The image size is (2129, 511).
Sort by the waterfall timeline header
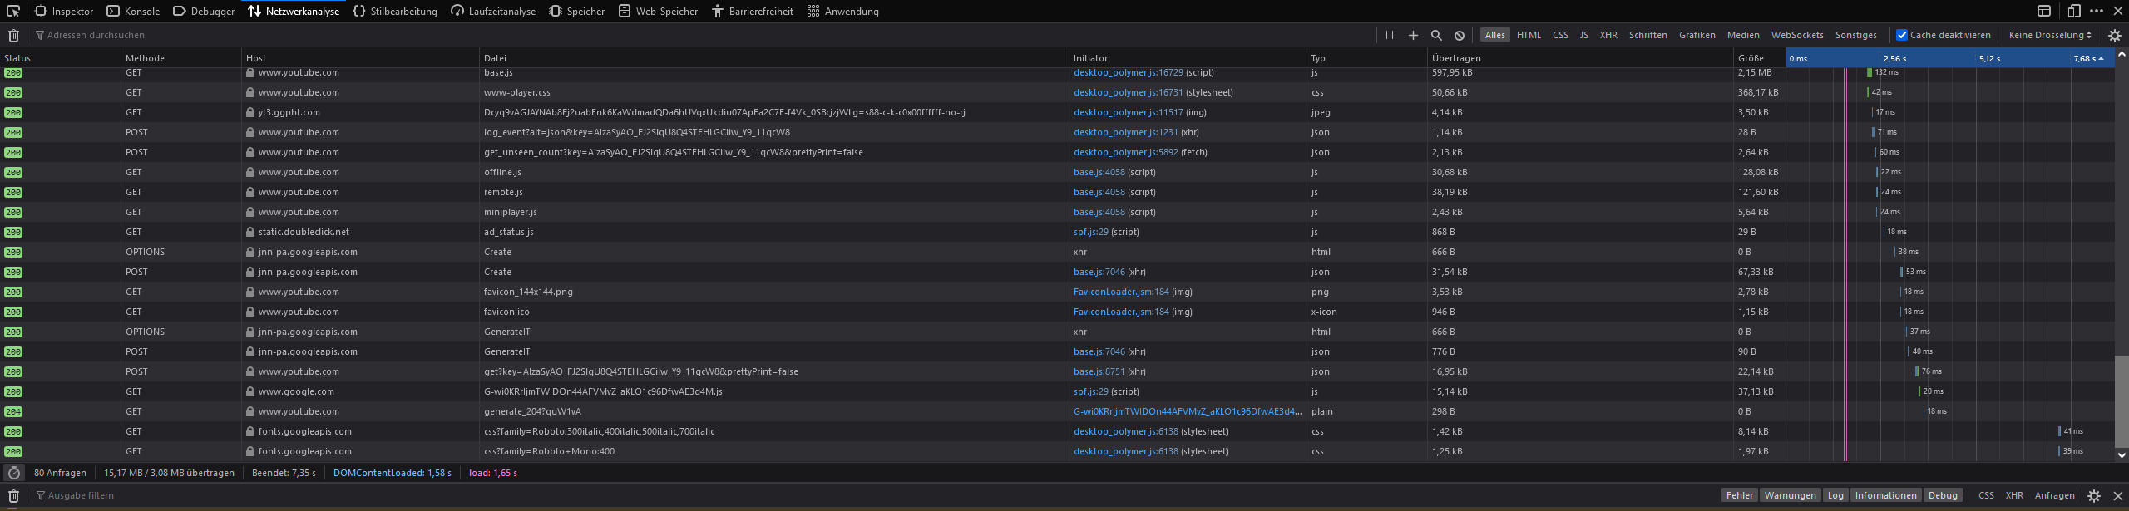1950,58
